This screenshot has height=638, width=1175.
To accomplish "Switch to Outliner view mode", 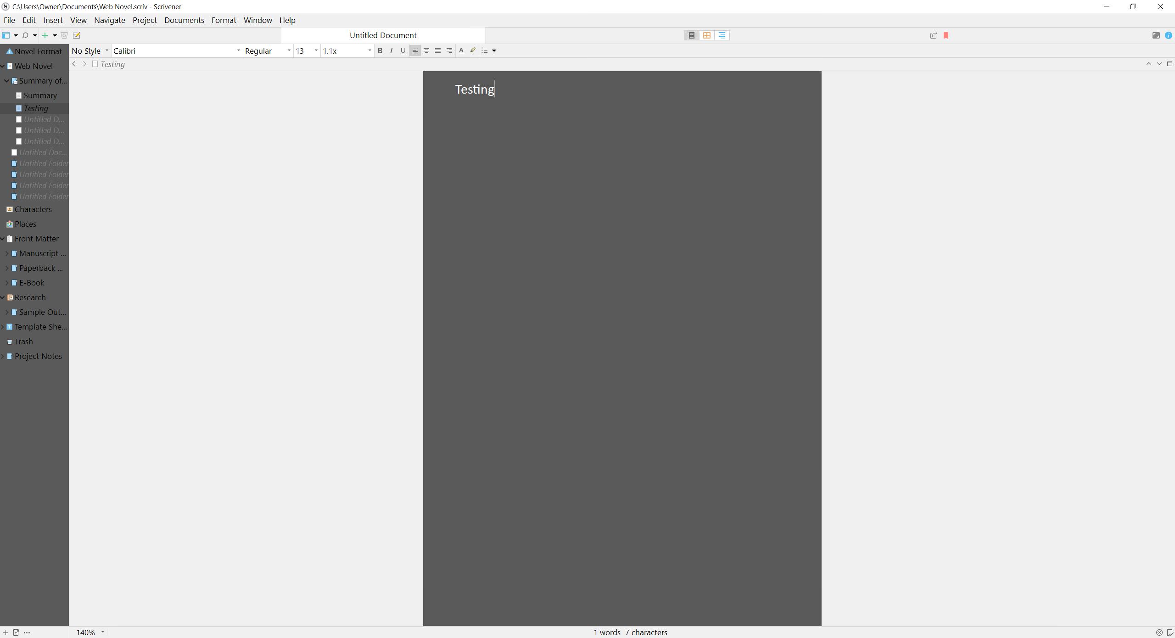I will pyautogui.click(x=722, y=35).
